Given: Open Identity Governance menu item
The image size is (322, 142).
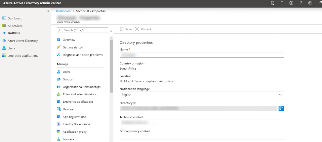Looking at the screenshot, I should [x=76, y=124].
